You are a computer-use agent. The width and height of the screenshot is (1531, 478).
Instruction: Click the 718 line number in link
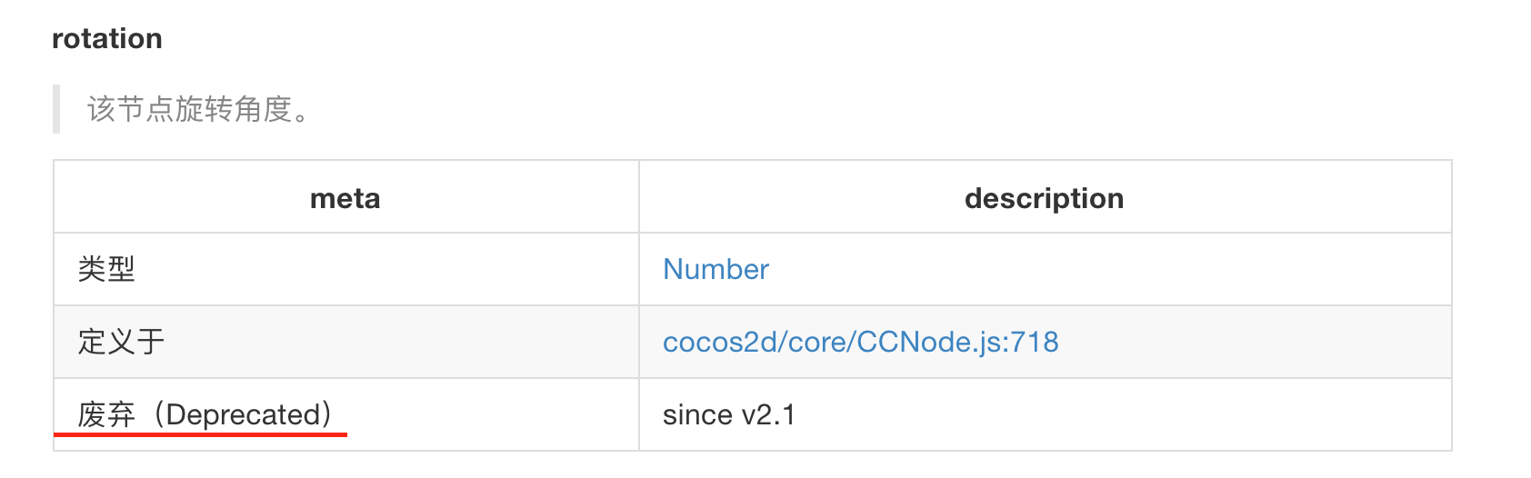[x=1035, y=342]
